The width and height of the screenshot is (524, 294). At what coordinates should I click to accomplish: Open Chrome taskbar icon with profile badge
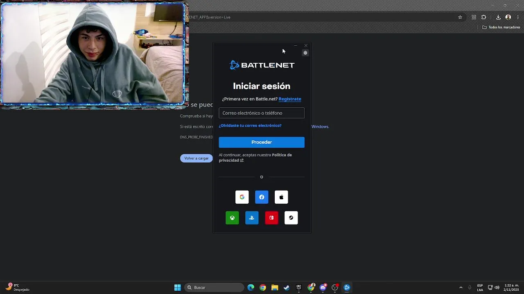pos(311,287)
